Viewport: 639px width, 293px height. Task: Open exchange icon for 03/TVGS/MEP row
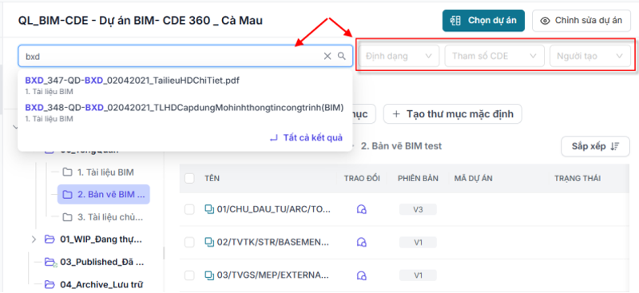point(361,275)
